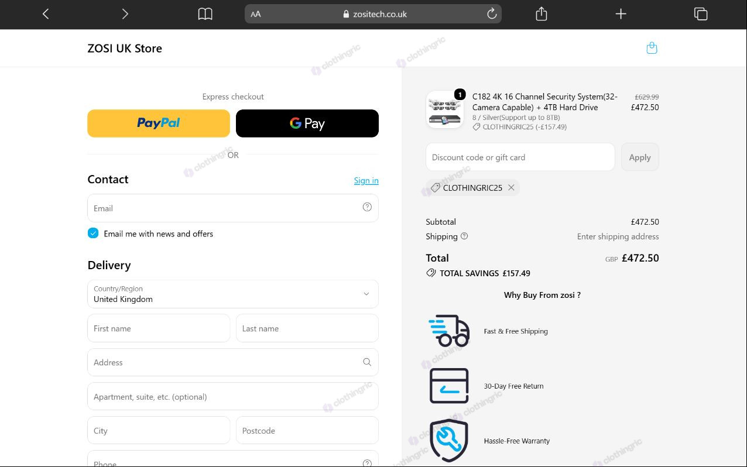Reload the page via the refresh icon
Image resolution: width=747 pixels, height=467 pixels.
click(492, 14)
